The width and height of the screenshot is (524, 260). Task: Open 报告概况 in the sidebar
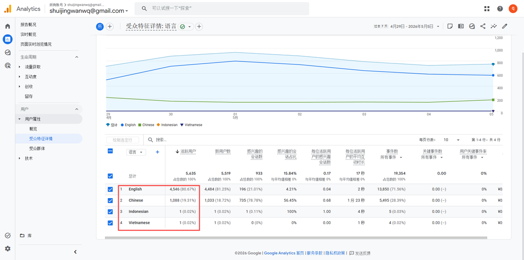click(29, 25)
